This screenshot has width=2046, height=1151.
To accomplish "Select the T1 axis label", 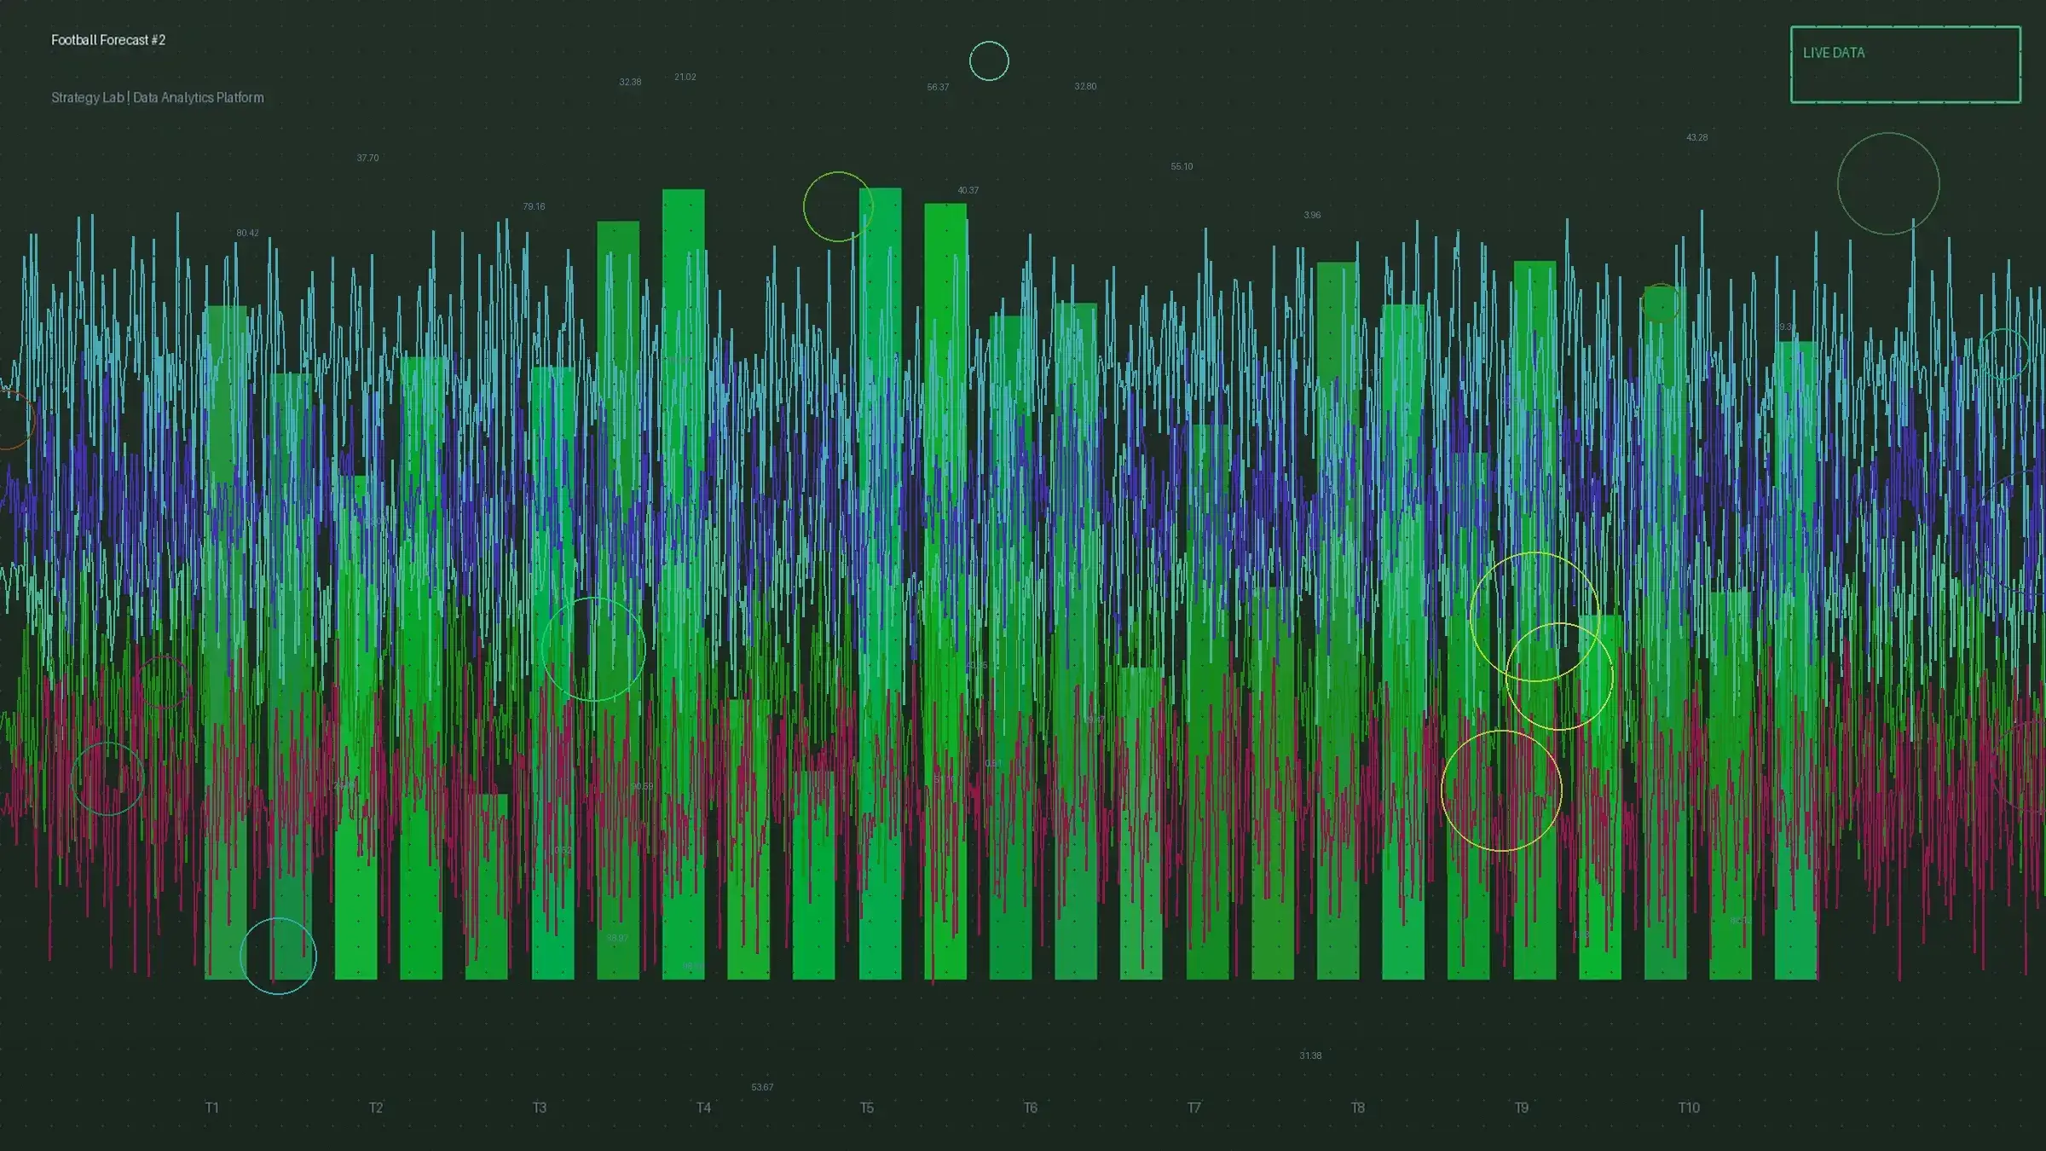I will pyautogui.click(x=212, y=1108).
